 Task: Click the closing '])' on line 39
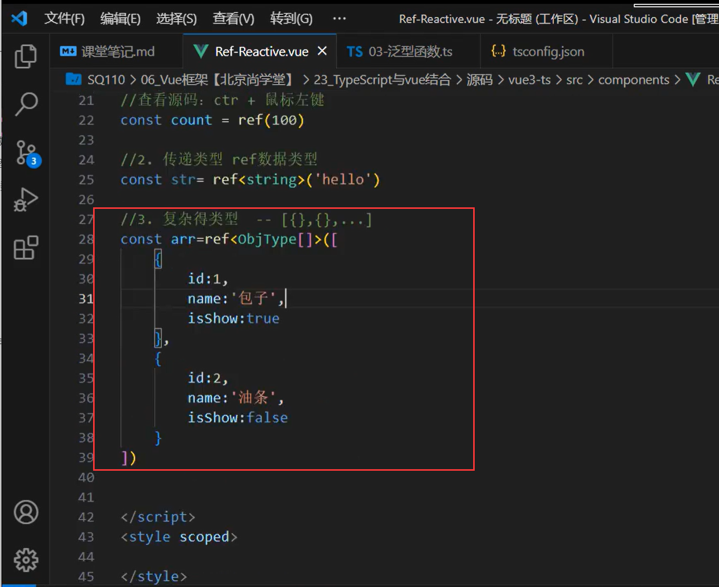[x=129, y=458]
